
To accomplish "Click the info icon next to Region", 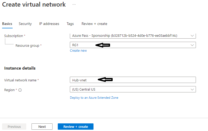I will (x=20, y=90).
